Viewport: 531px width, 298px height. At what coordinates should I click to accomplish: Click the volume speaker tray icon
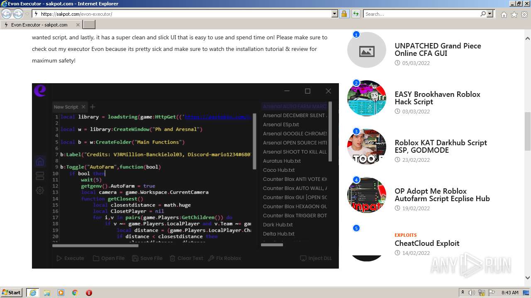point(472,293)
